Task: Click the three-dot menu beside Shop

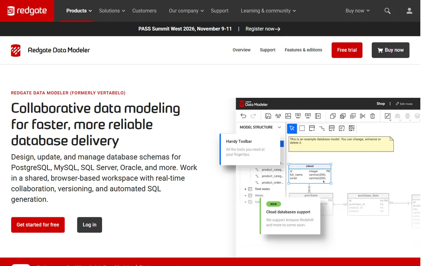Action: tap(390, 104)
